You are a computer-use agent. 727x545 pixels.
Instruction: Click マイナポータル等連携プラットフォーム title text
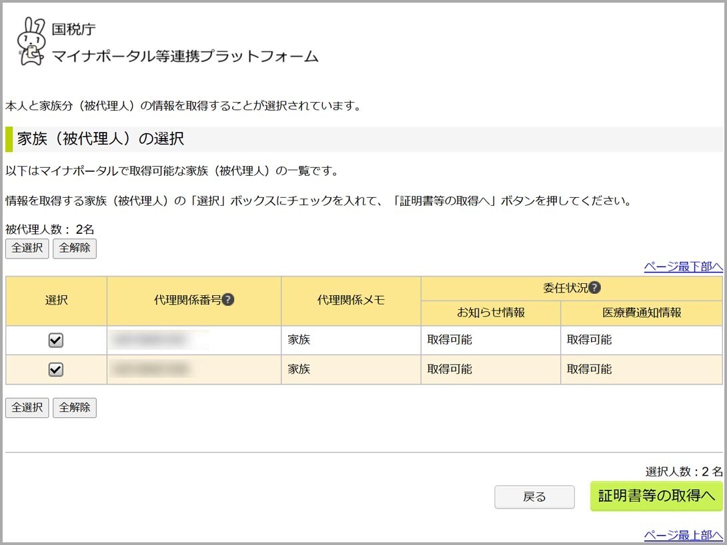pos(185,57)
